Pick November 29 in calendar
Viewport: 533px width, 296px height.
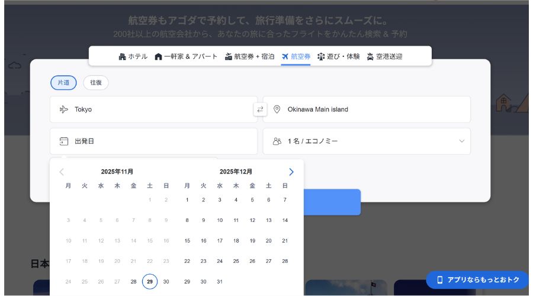150,282
